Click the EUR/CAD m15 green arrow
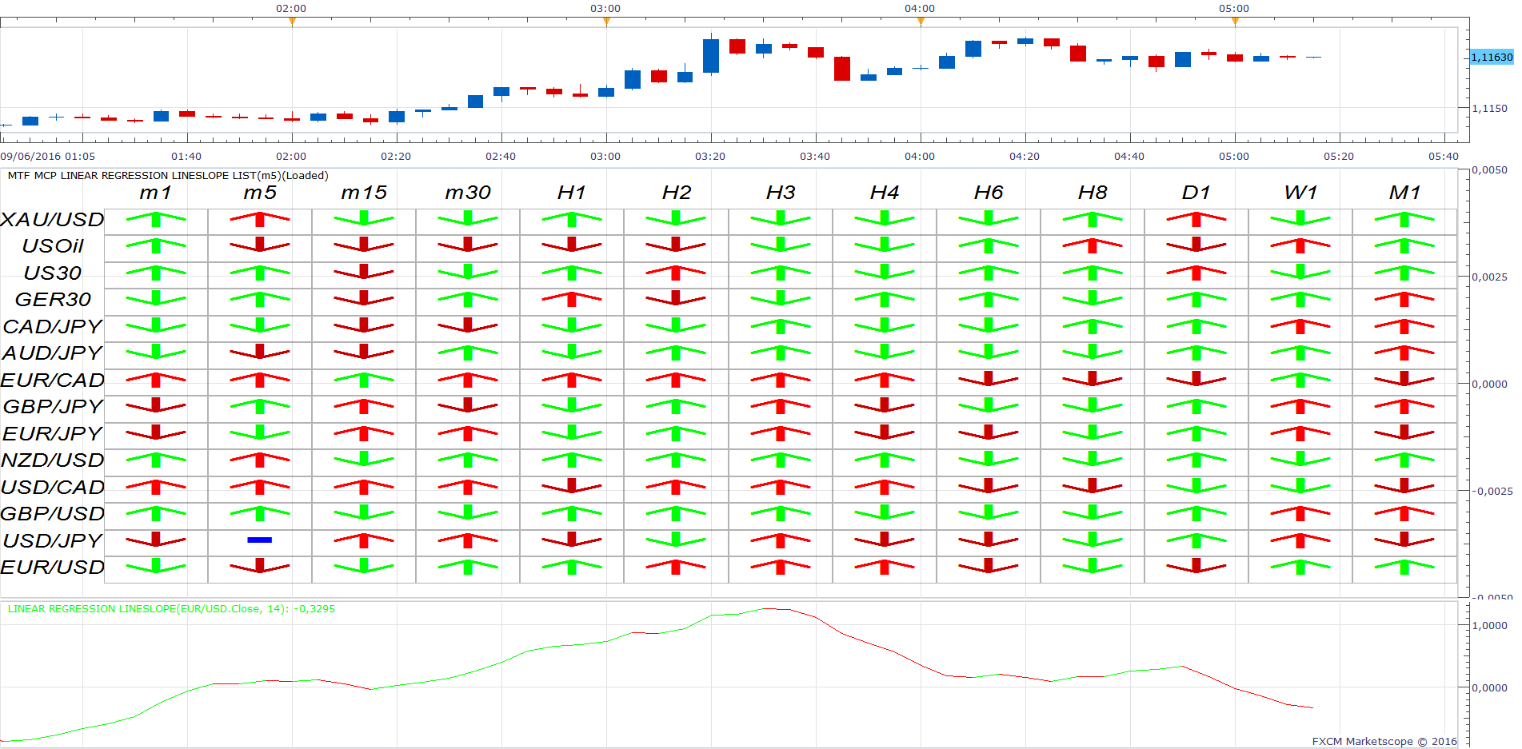Viewport: 1522px width, 749px height. click(364, 379)
